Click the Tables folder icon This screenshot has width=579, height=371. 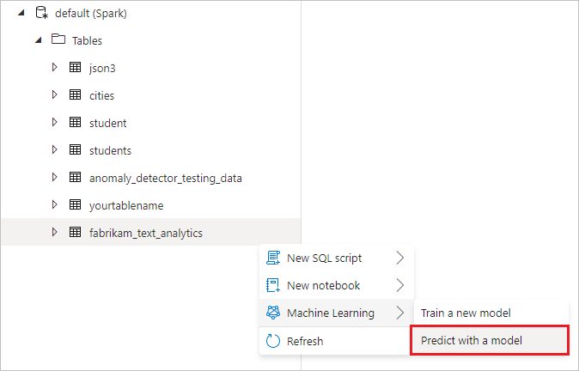coord(58,40)
